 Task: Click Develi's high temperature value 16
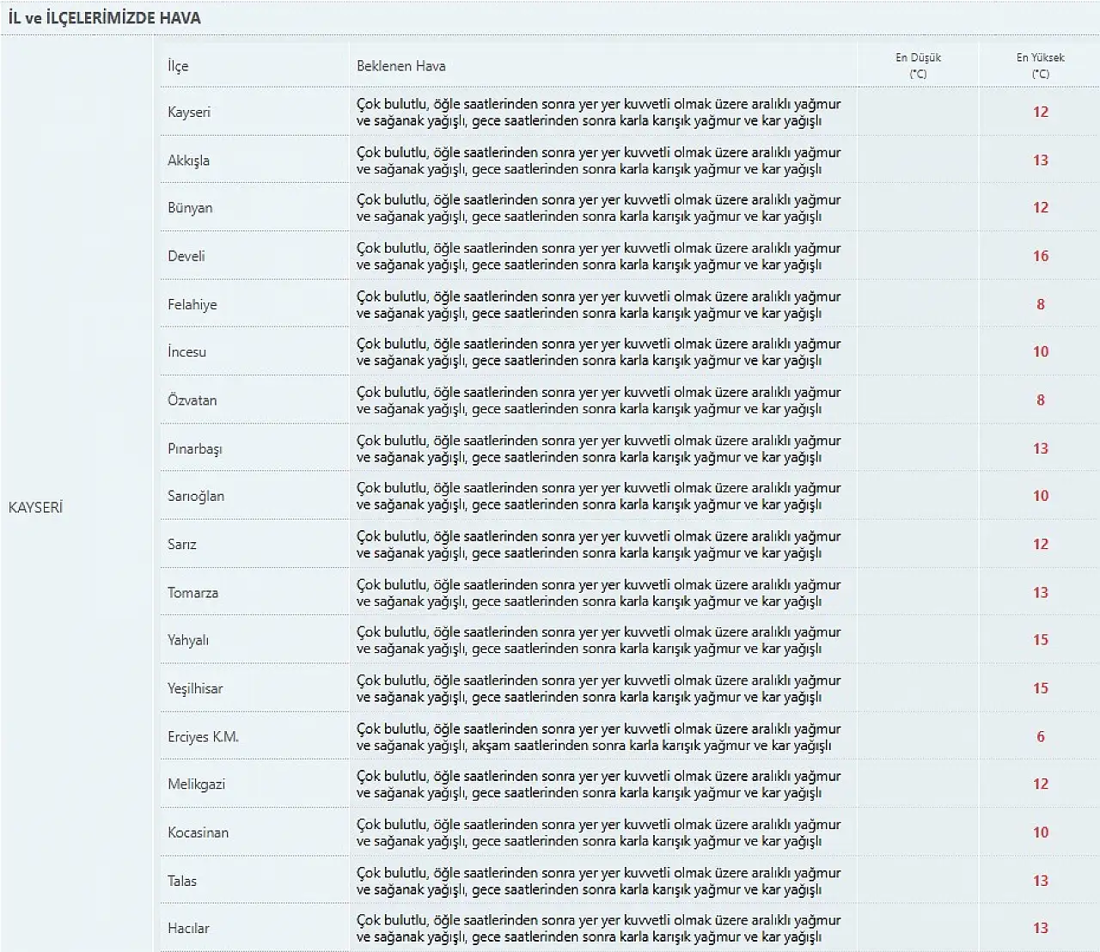[1041, 255]
